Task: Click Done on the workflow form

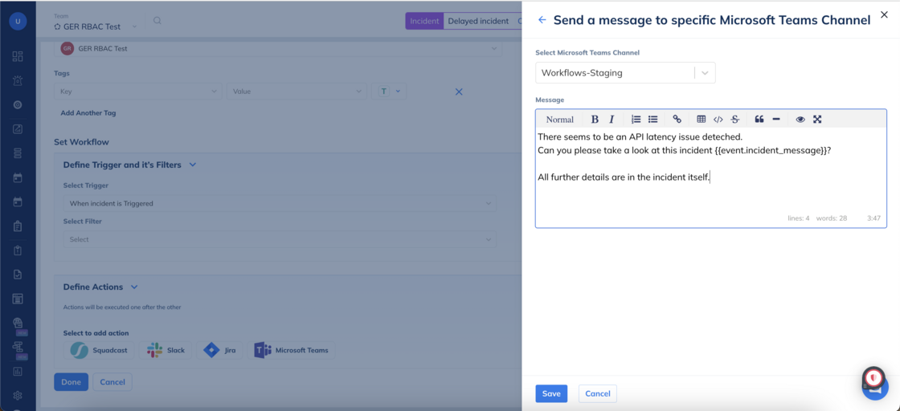Action: point(72,382)
